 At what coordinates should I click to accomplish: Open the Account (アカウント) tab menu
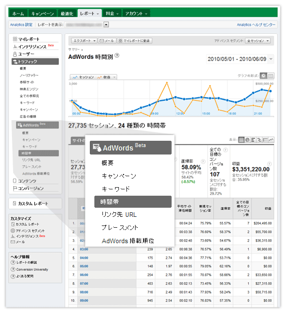[136, 13]
